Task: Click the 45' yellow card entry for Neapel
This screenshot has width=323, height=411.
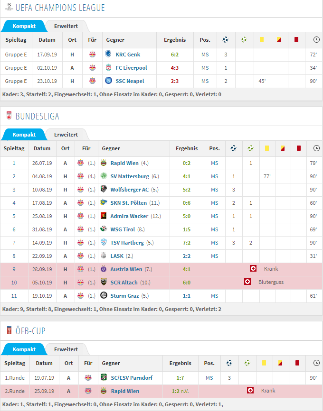Action: click(262, 81)
